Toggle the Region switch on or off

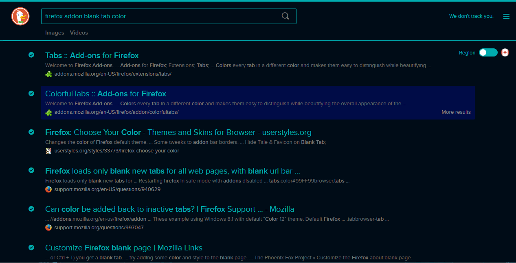[488, 52]
